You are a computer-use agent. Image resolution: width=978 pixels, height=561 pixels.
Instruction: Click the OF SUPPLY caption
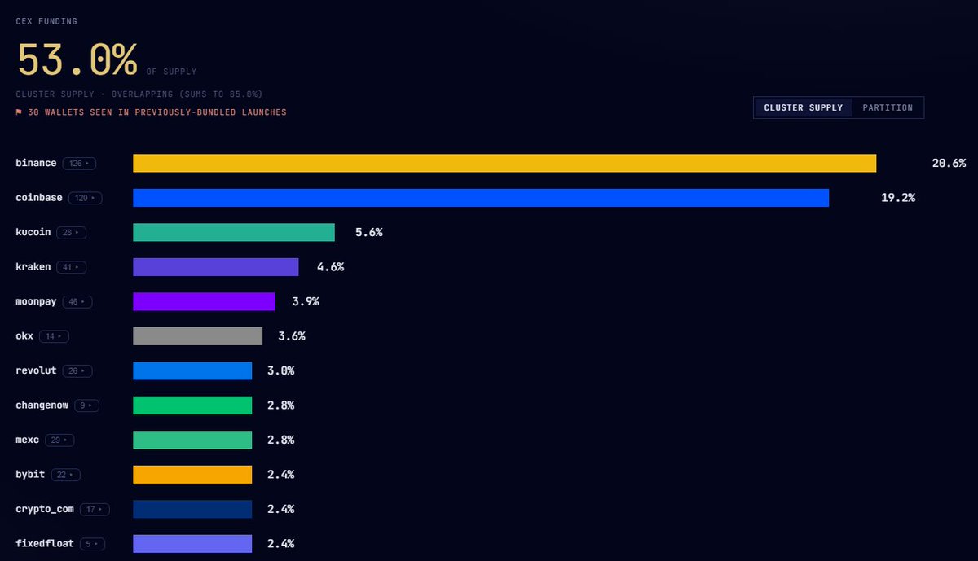click(172, 72)
